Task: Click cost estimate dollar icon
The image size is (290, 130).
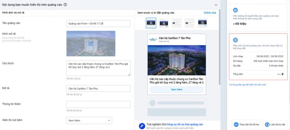Action: pyautogui.click(x=235, y=40)
